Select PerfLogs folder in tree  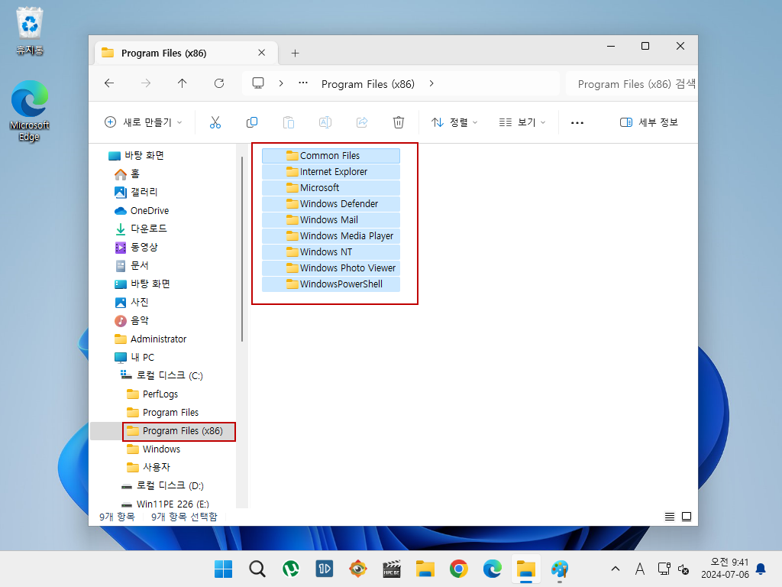click(152, 394)
